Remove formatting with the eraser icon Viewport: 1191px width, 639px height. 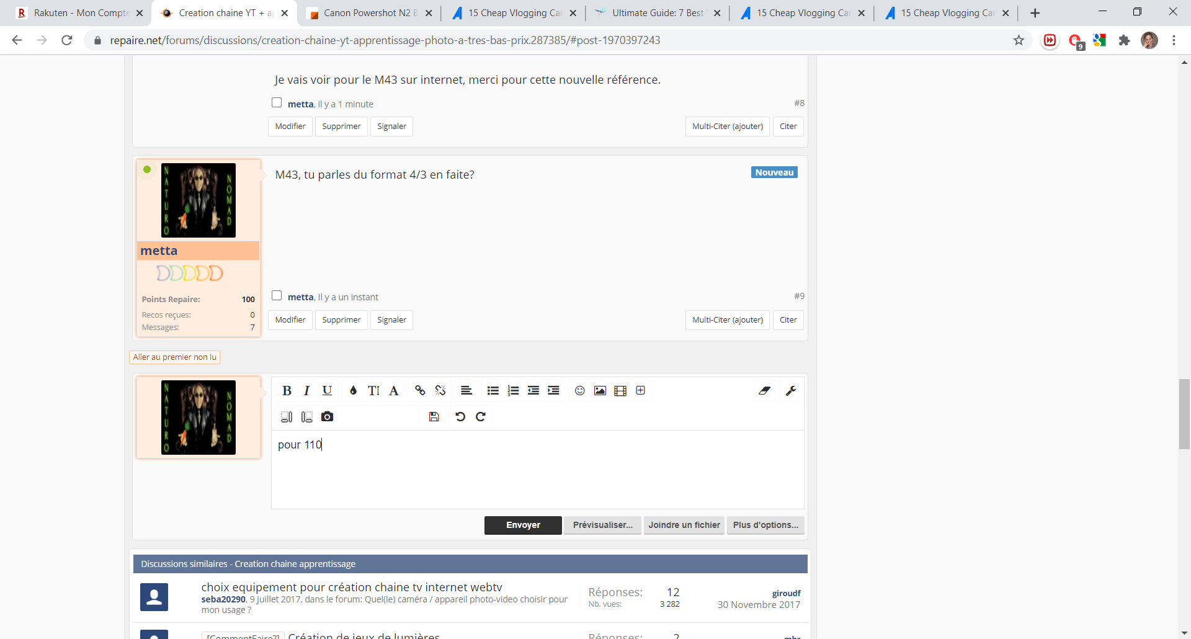pos(764,391)
